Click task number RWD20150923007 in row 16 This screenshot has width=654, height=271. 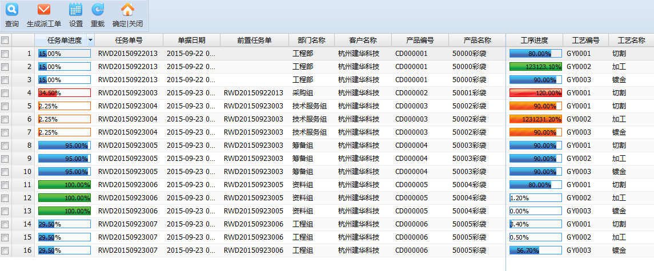point(127,250)
